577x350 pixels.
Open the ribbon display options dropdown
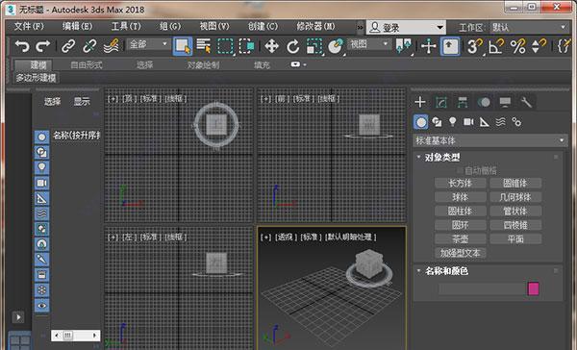tap(298, 64)
